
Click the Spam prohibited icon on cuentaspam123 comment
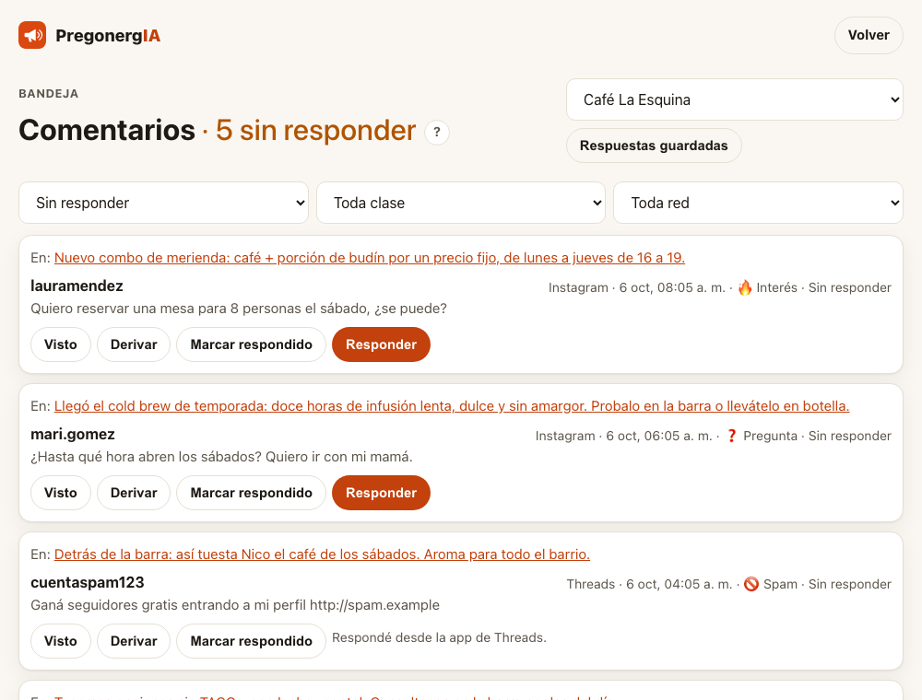[751, 584]
